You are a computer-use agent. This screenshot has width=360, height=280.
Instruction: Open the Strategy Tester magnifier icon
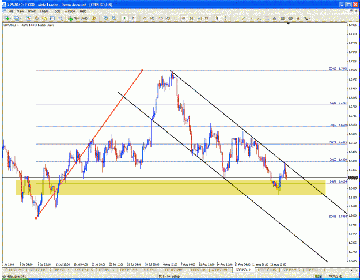tap(60, 18)
